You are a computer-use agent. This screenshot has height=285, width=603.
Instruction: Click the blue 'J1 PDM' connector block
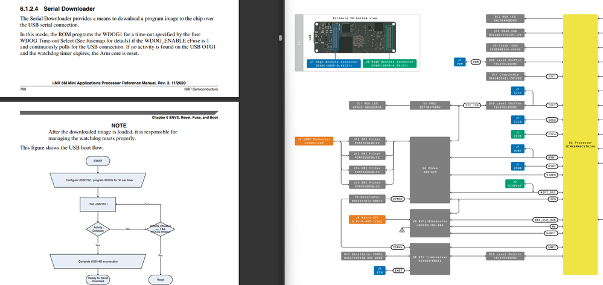tap(460, 62)
